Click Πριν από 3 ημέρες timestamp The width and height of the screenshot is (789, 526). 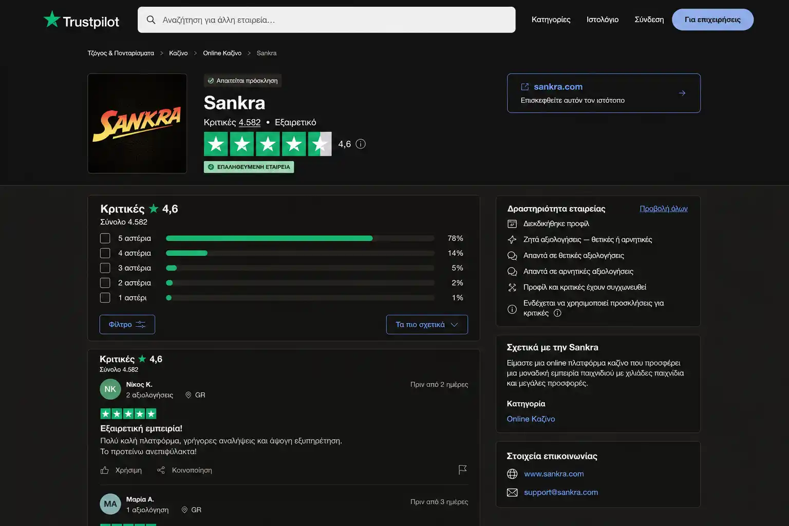coord(439,502)
